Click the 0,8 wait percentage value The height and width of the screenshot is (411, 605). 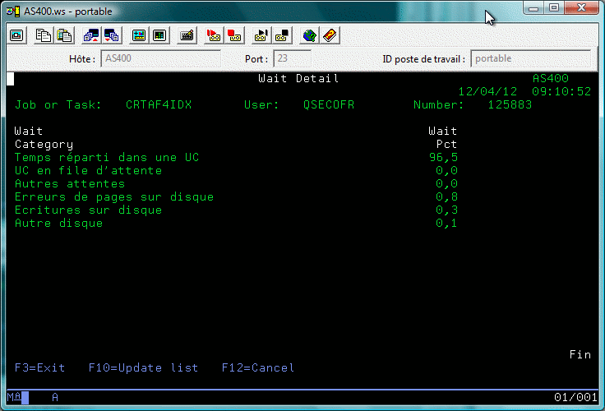click(447, 196)
